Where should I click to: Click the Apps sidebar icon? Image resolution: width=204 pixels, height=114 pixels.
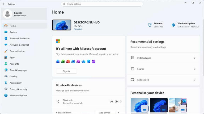click(6, 57)
